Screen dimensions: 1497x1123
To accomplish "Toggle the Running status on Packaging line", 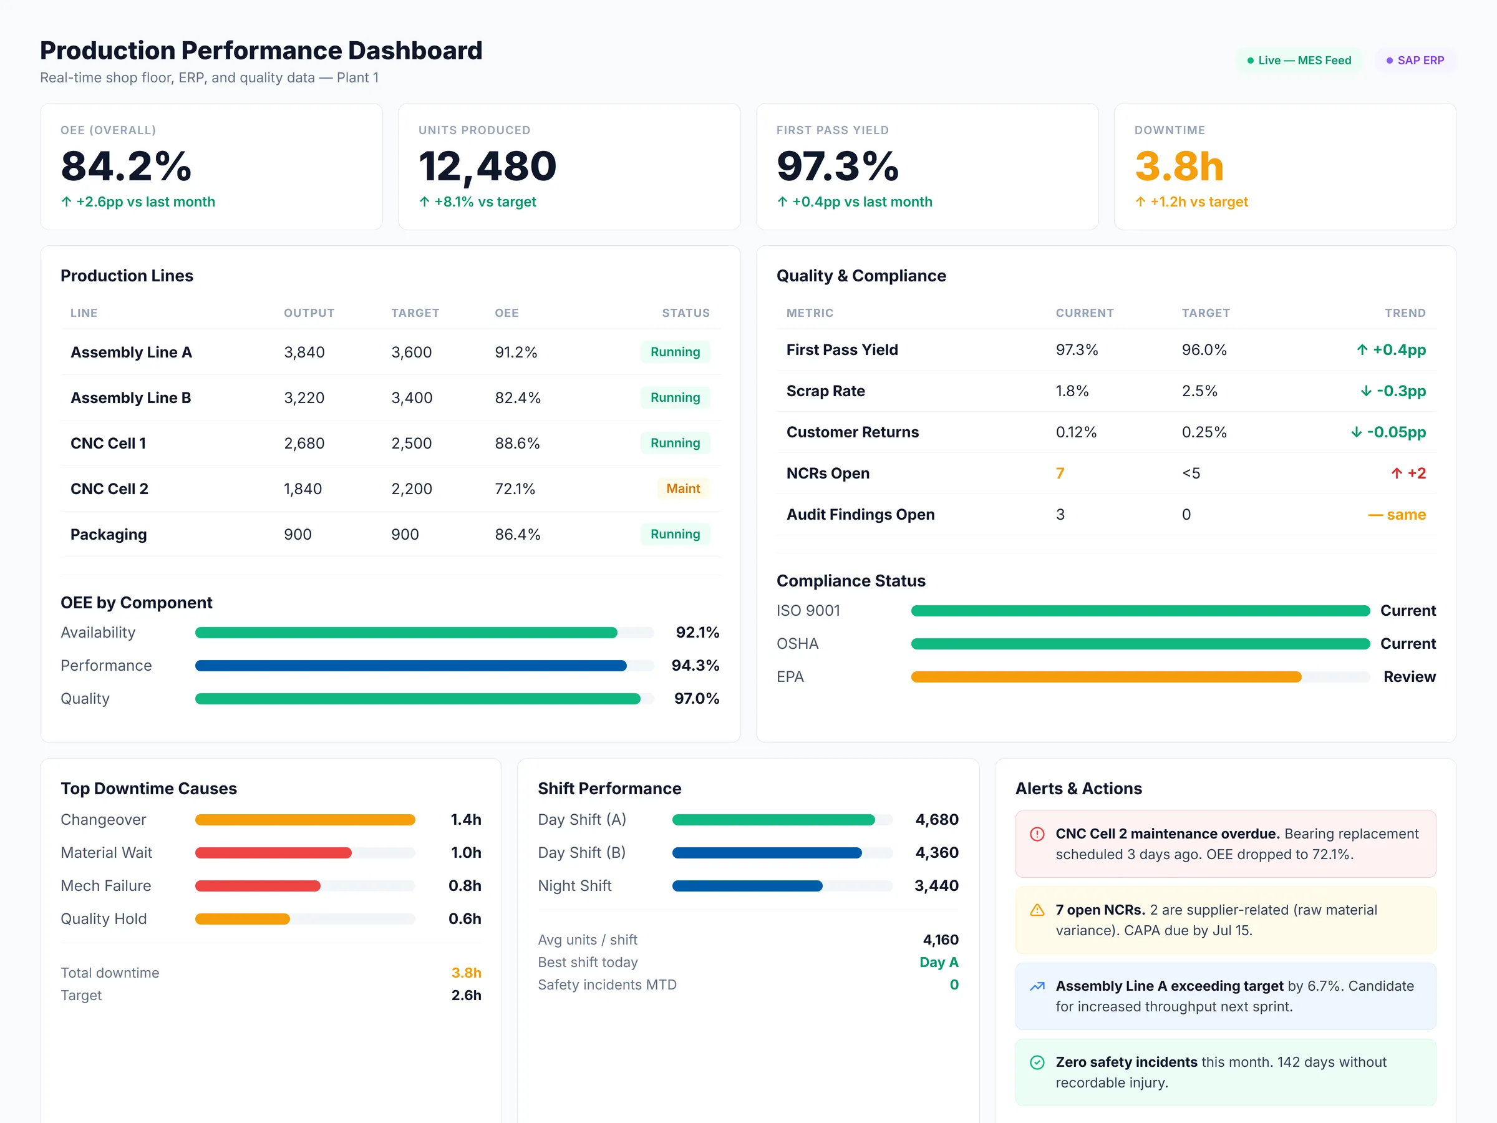I will 675,534.
